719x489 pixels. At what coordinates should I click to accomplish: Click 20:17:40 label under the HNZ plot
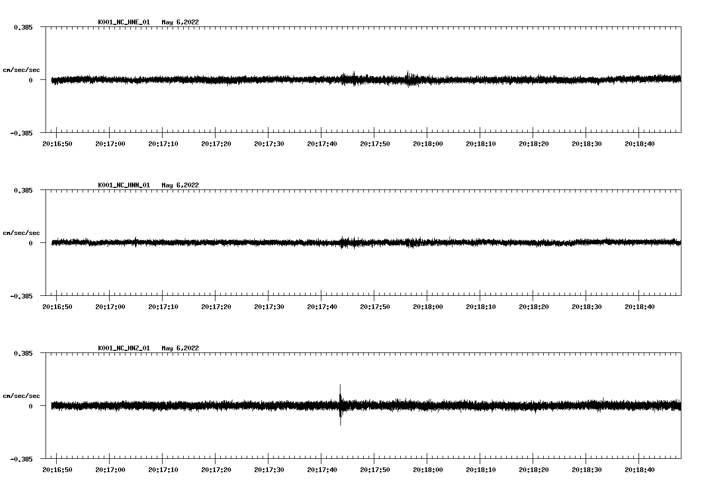coord(322,470)
